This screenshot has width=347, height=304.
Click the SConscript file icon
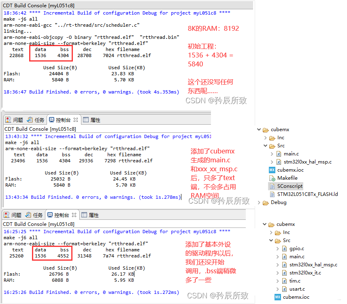tap(272, 186)
